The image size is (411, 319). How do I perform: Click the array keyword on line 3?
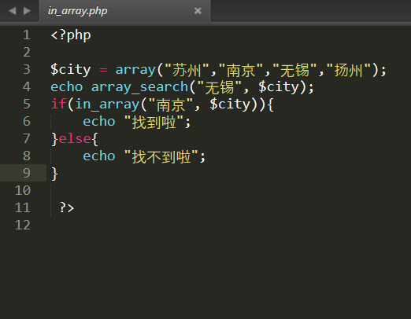coord(135,70)
